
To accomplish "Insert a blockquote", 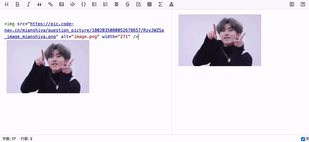I will point(39,4).
